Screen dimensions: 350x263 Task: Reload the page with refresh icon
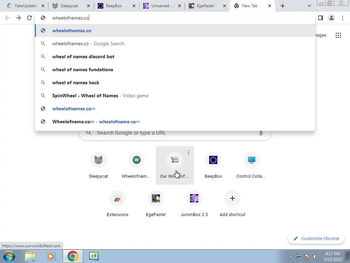(29, 18)
